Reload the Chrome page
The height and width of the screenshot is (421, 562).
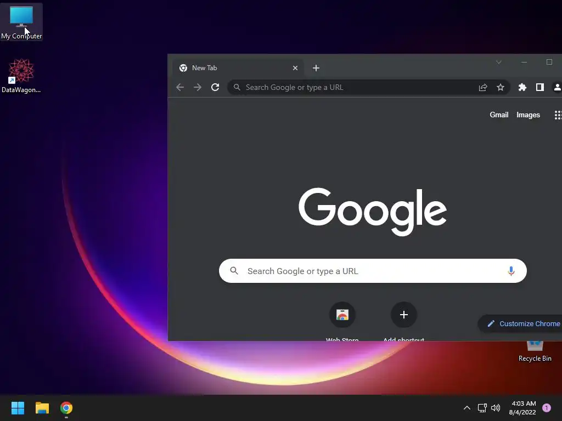coord(215,87)
